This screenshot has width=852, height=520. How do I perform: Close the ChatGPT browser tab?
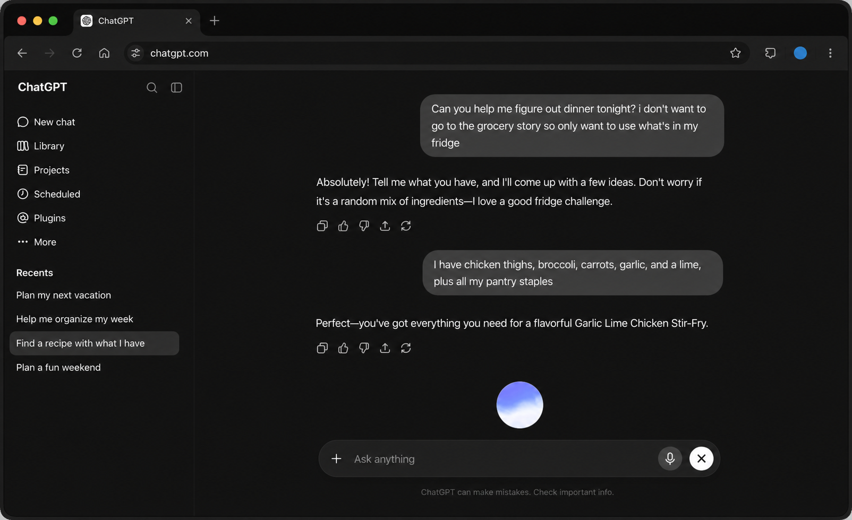coord(189,21)
